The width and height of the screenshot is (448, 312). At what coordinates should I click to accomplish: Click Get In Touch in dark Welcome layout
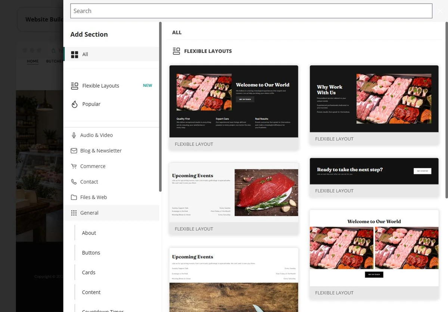245,99
